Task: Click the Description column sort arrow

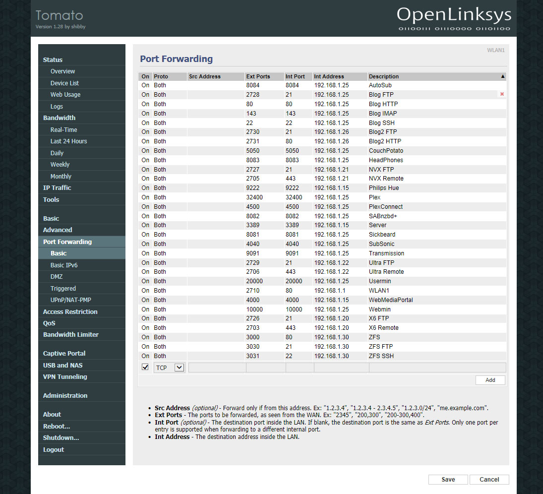Action: 502,76
